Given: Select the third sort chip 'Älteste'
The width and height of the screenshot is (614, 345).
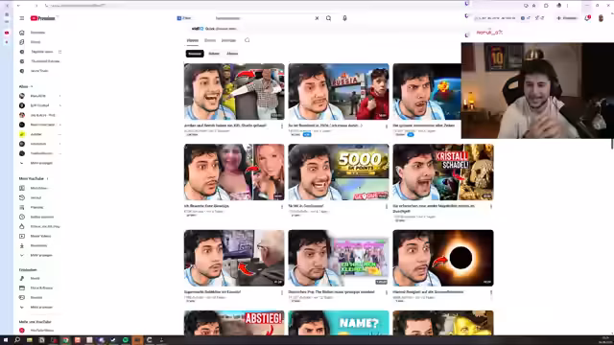Looking at the screenshot, I should 232,54.
